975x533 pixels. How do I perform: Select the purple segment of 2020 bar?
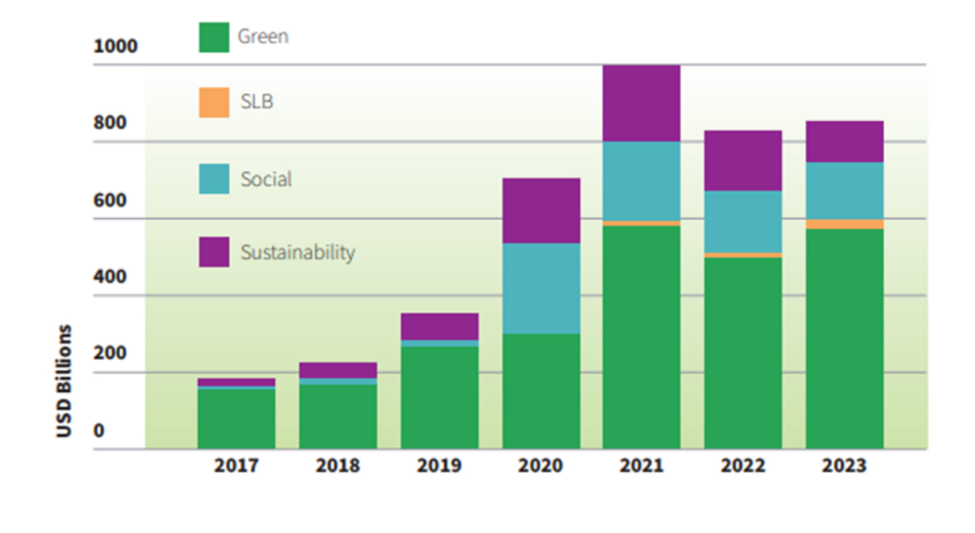point(541,210)
